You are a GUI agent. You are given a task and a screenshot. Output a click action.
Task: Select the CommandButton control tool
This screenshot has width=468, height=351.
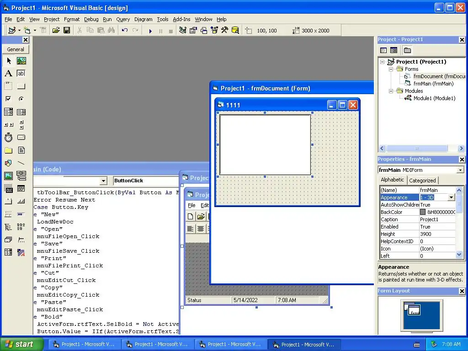21,86
